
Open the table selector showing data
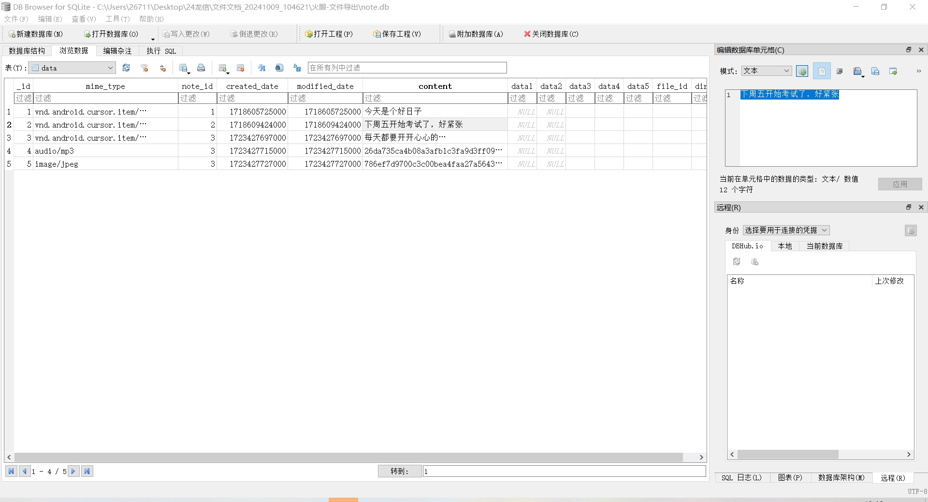72,68
